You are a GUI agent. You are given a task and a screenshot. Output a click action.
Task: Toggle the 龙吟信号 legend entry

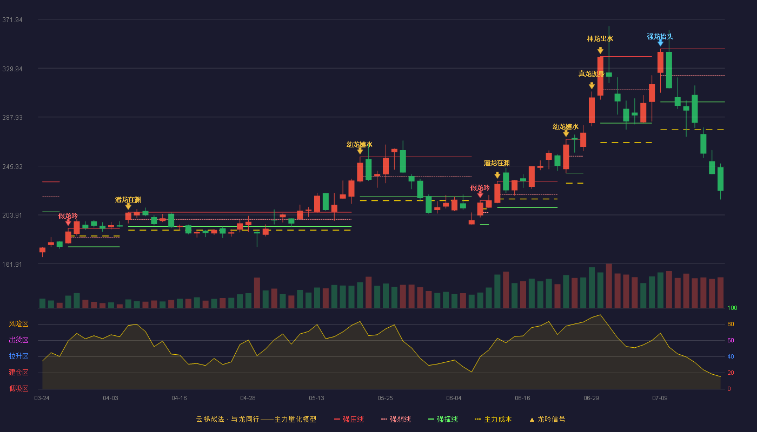(547, 419)
